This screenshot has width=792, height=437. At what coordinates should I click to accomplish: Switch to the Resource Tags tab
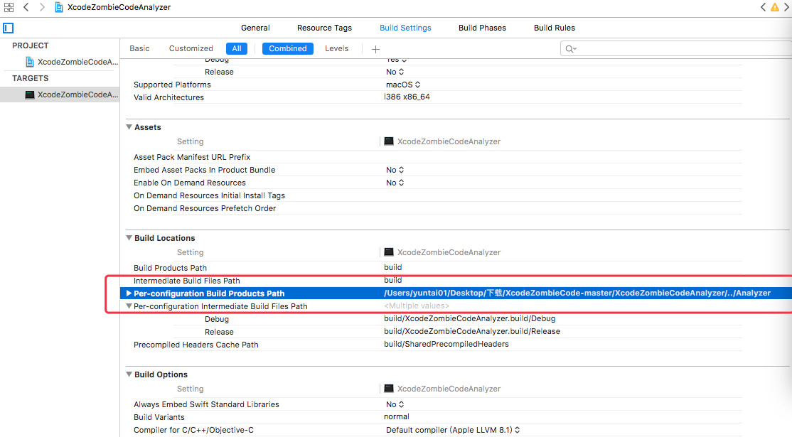(324, 28)
